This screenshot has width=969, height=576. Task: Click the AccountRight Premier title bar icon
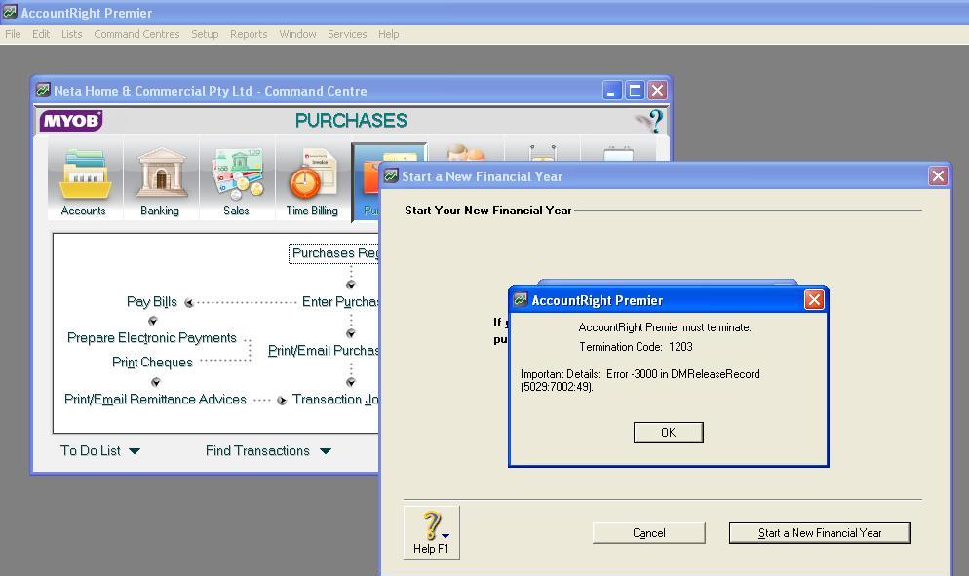point(9,12)
